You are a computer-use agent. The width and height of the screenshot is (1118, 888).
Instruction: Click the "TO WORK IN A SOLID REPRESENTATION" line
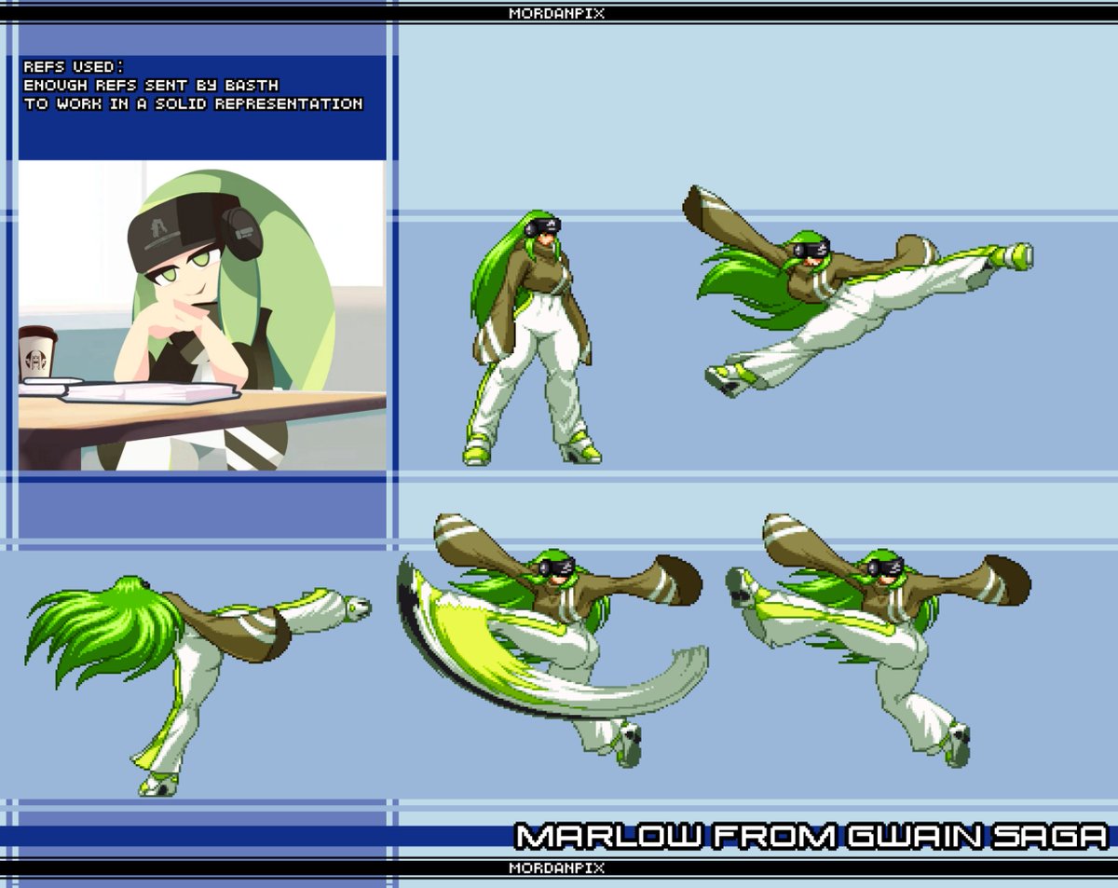[193, 103]
